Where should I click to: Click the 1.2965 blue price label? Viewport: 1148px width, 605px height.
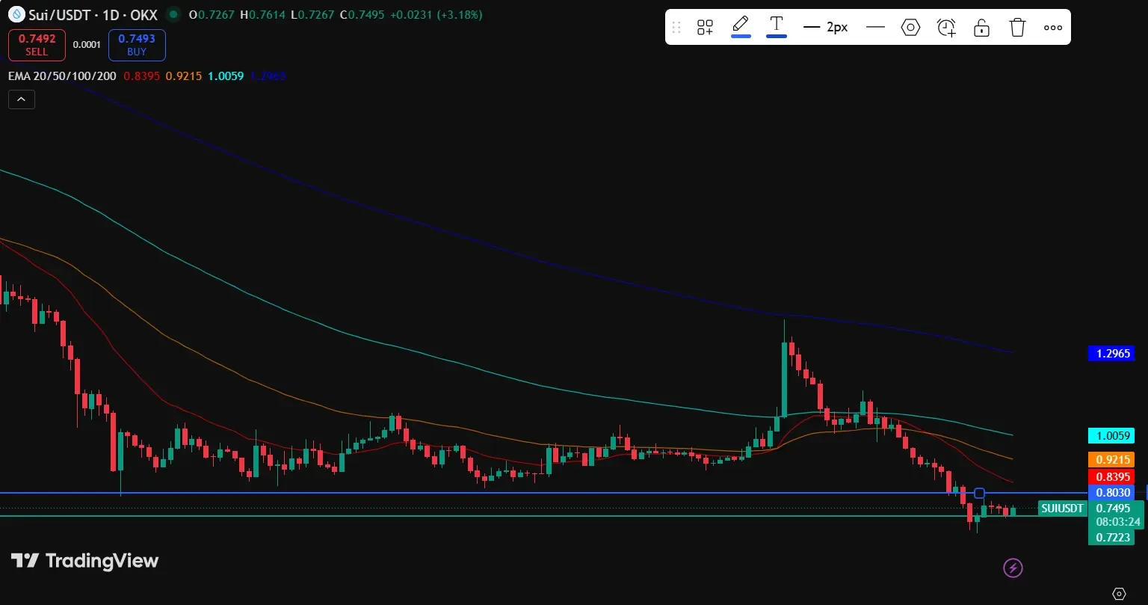pos(1111,354)
